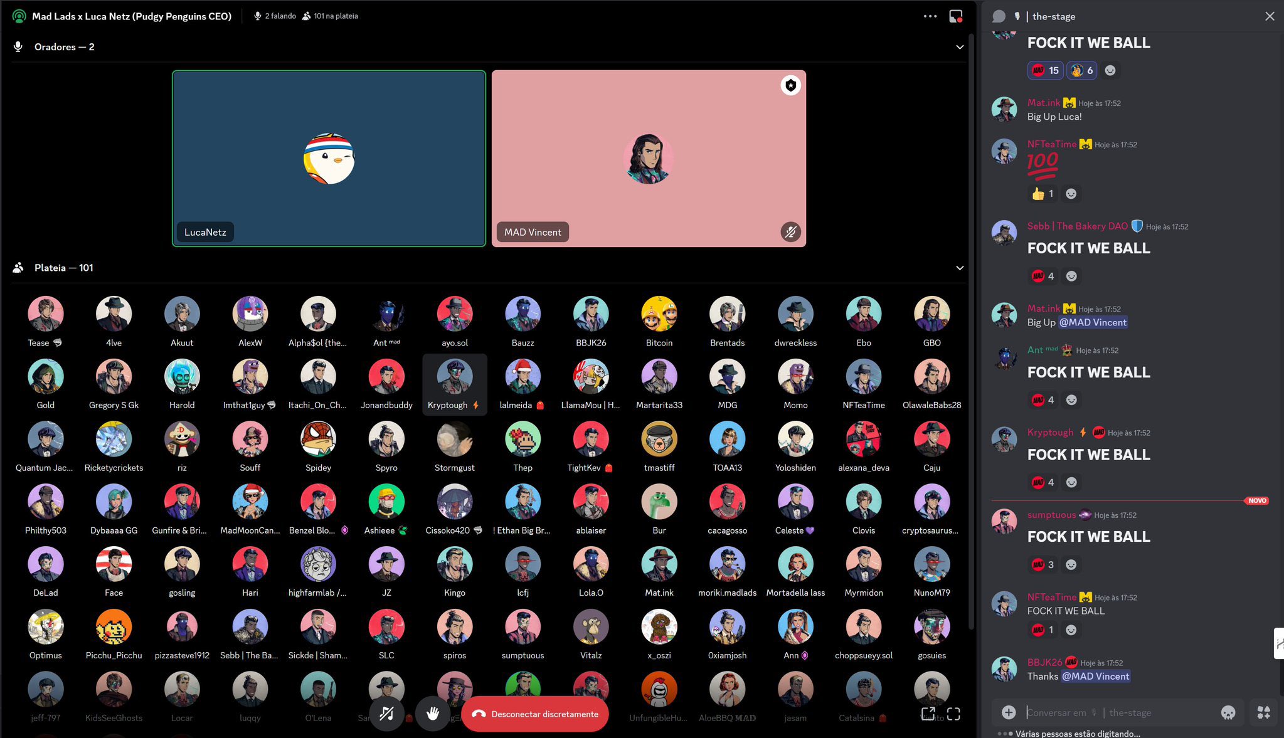
Task: Add a reaction to sumptuous's chat message
Action: [1071, 564]
